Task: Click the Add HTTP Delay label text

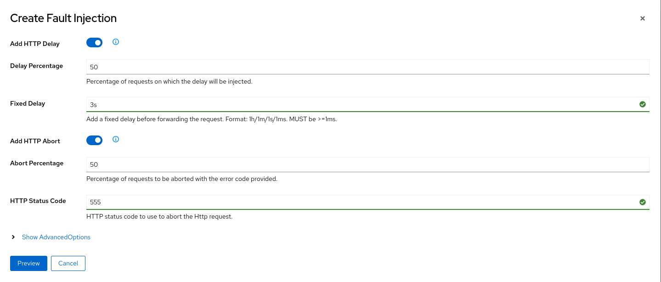Action: pyautogui.click(x=35, y=44)
